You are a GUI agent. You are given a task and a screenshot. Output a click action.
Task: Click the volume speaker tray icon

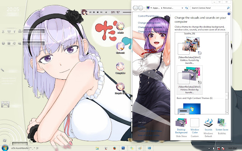click(x=214, y=148)
